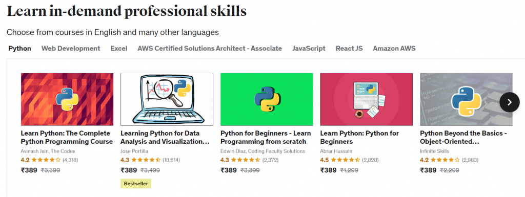Image resolution: width=525 pixels, height=197 pixels.
Task: Select AWS Certified Solutions Architect - Associate tab
Action: point(210,49)
